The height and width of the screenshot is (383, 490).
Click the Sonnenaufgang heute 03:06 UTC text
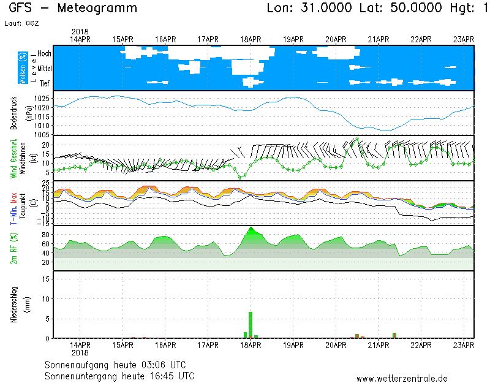coord(119,365)
